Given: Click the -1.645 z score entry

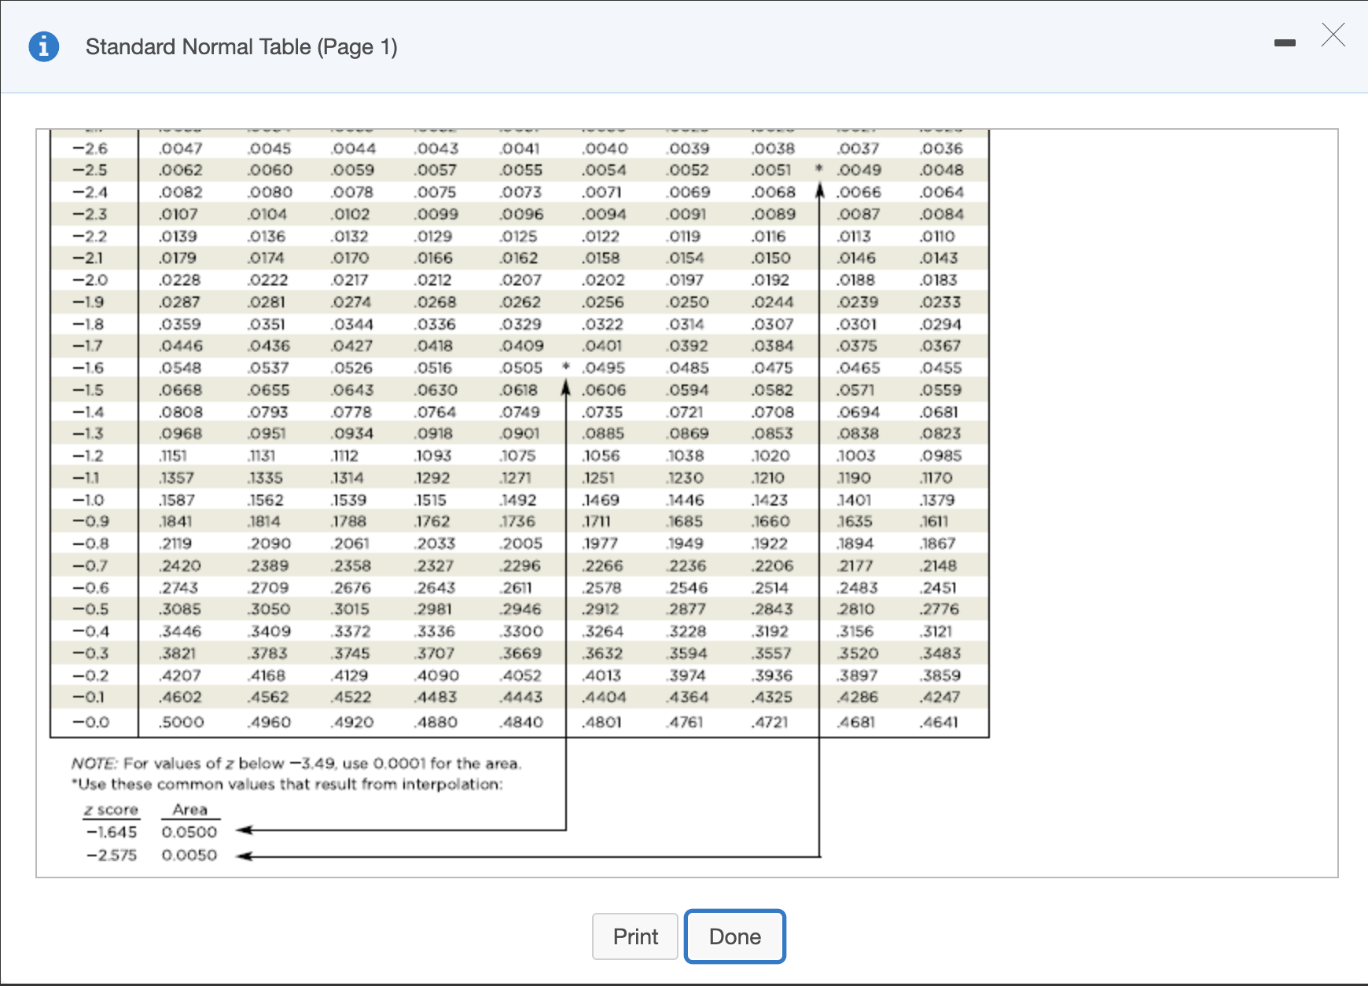Looking at the screenshot, I should [x=112, y=832].
